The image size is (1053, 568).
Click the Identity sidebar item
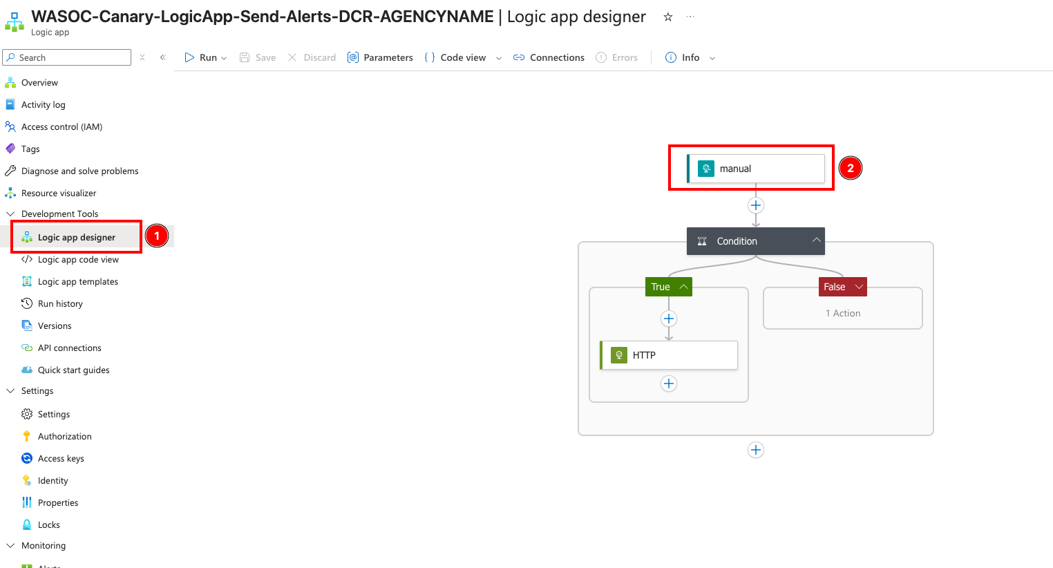tap(55, 480)
